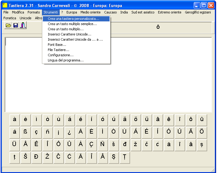Open 'Font Base...' from the menu
The image size is (217, 173).
76,45
